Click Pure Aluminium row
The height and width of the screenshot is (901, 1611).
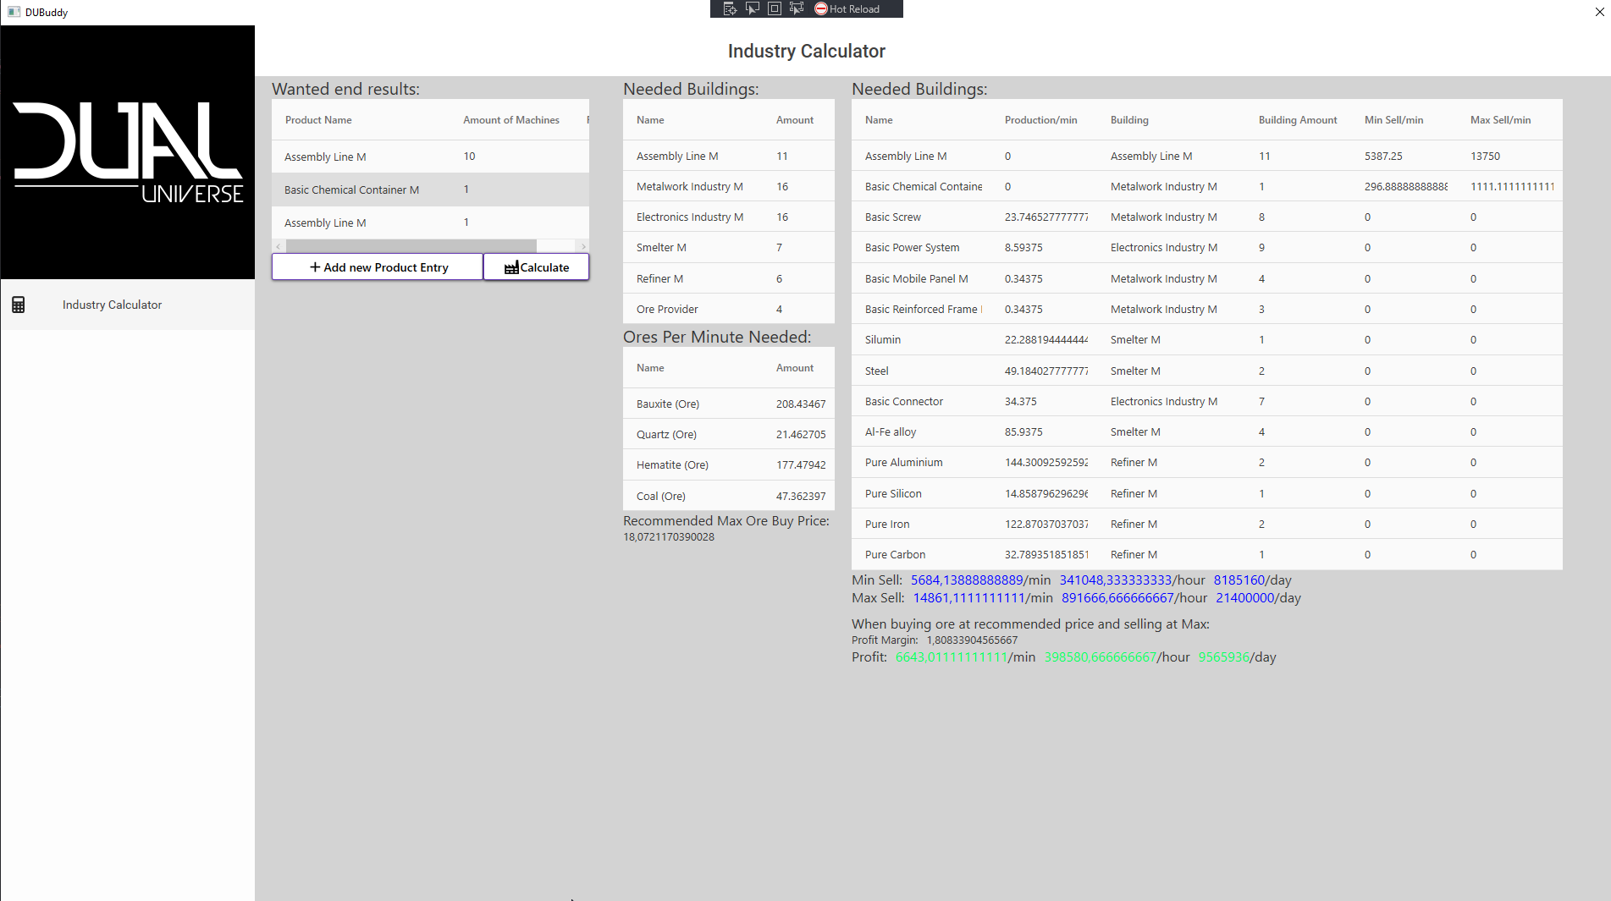point(1207,463)
